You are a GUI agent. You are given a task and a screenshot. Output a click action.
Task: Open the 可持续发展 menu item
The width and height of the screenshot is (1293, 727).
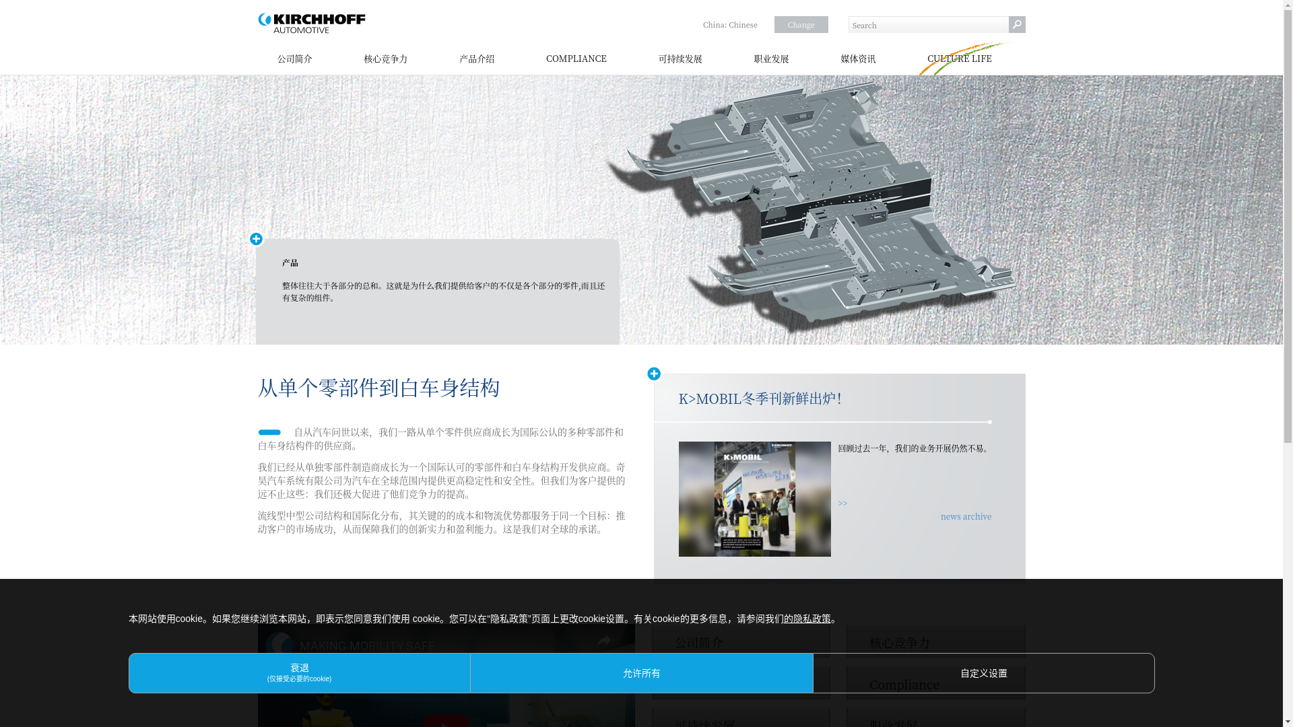click(680, 59)
